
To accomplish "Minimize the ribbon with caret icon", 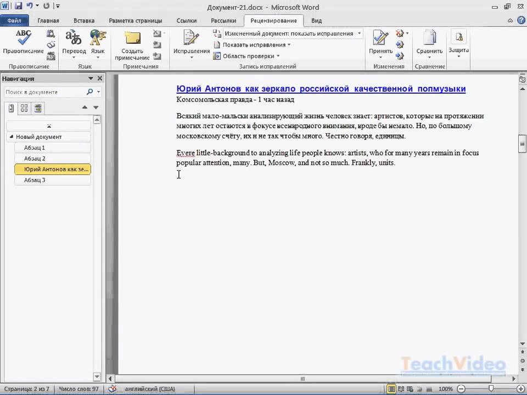I will coord(510,20).
